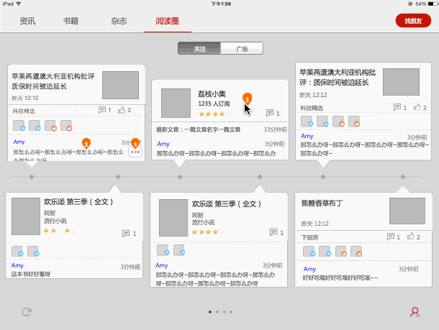The width and height of the screenshot is (439, 330).
Task: Tap the red 找朋友 button
Action: tap(413, 21)
